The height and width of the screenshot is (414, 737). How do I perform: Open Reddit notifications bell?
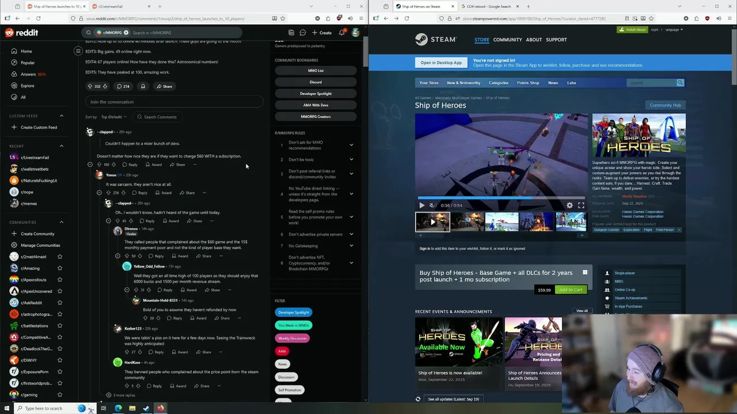pos(341,33)
